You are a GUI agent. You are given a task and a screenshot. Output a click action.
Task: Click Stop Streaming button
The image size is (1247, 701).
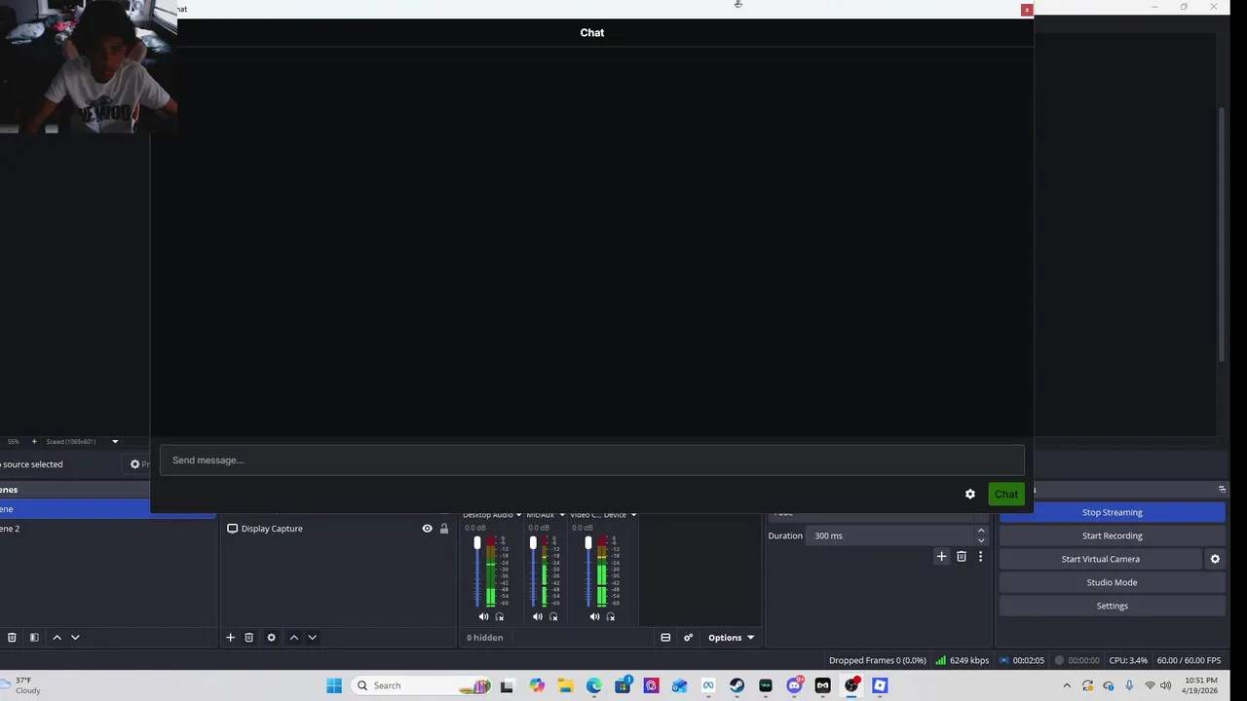click(1112, 512)
